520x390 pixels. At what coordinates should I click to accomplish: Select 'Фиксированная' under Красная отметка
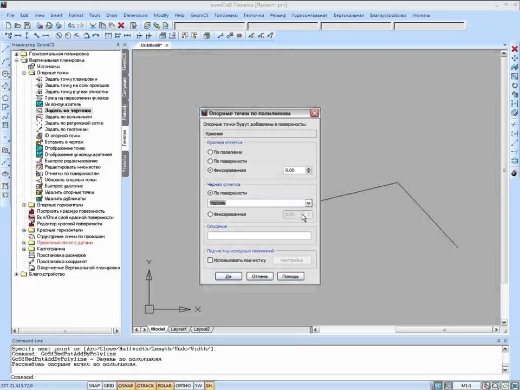(210, 170)
